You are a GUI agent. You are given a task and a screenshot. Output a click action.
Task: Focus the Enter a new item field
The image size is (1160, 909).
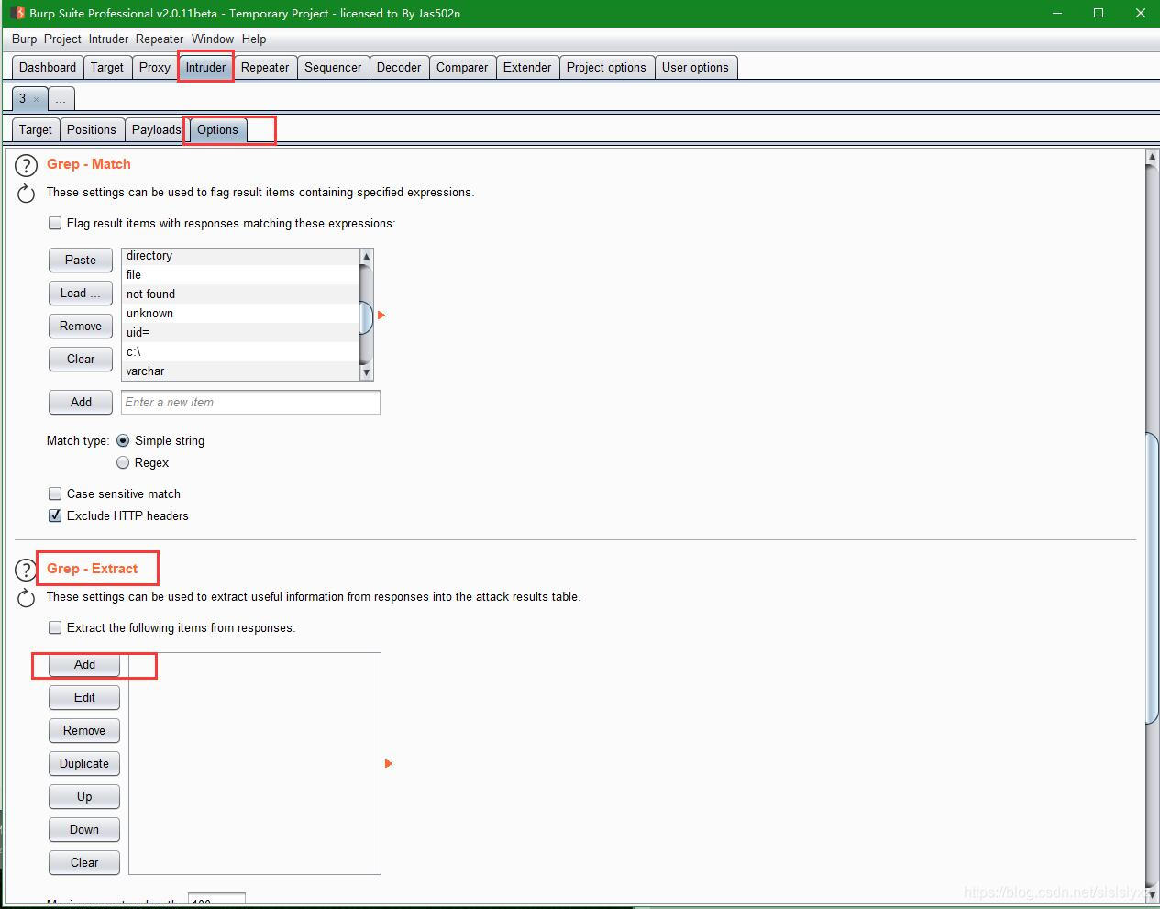point(250,402)
